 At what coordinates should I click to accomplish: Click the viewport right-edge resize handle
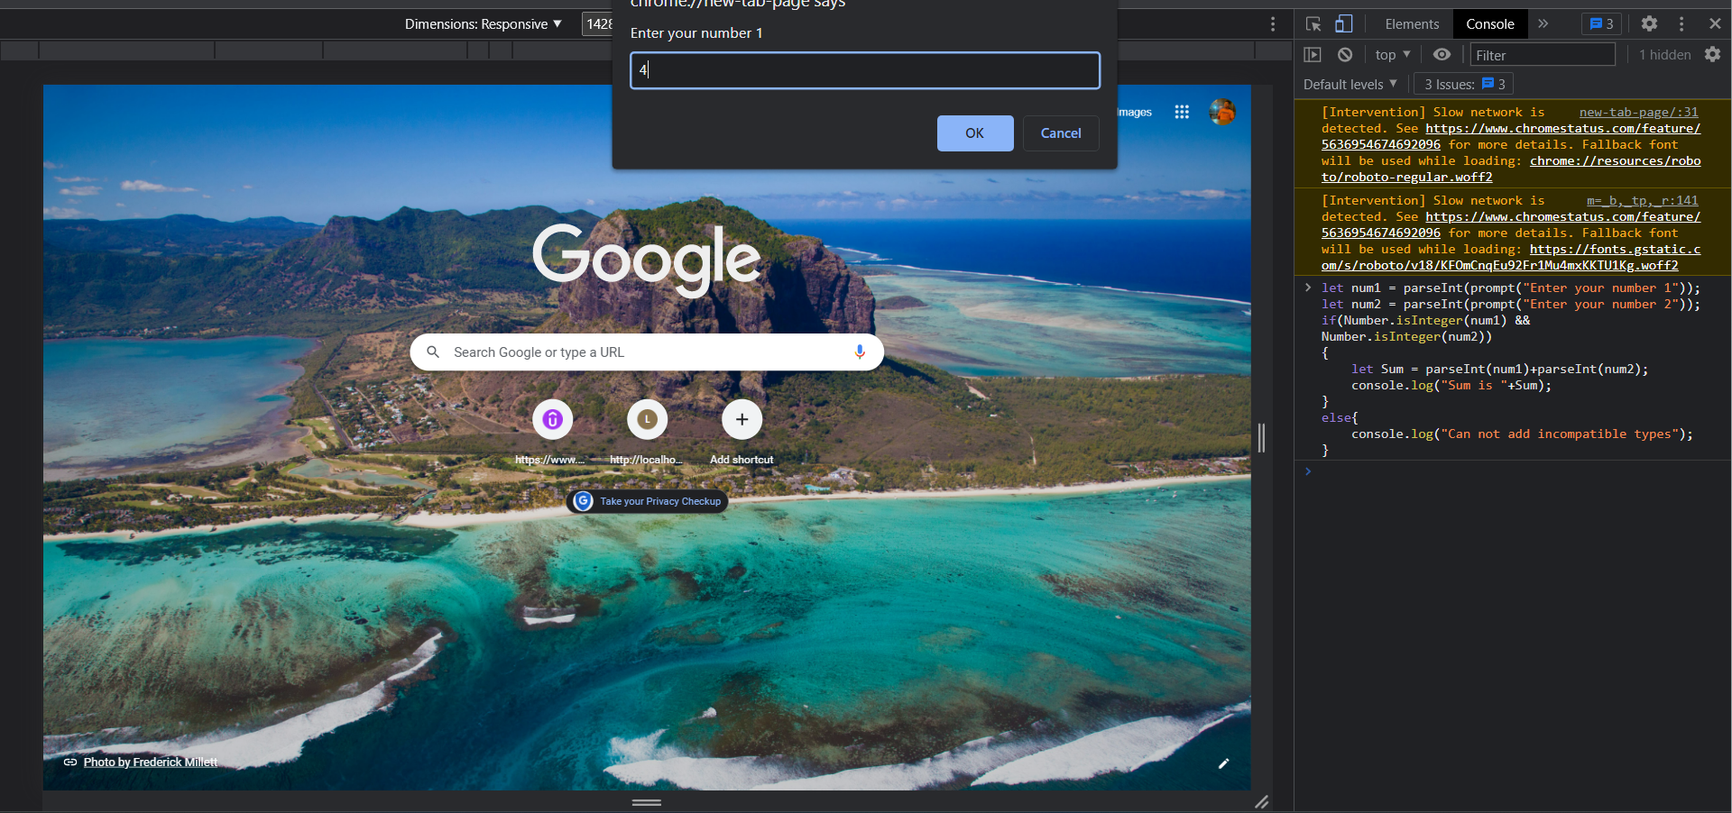[1261, 438]
